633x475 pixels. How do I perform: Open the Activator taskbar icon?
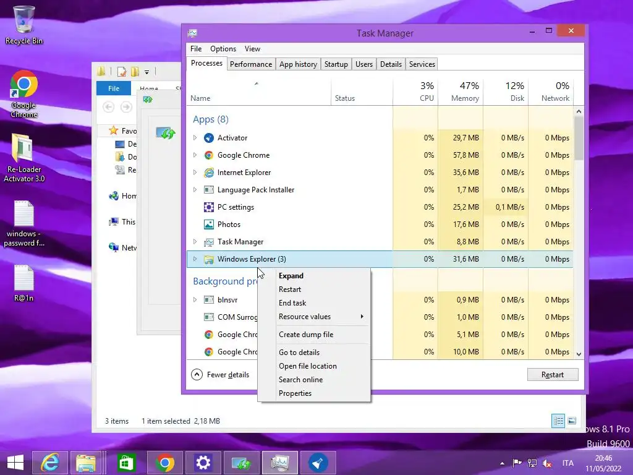click(x=318, y=463)
